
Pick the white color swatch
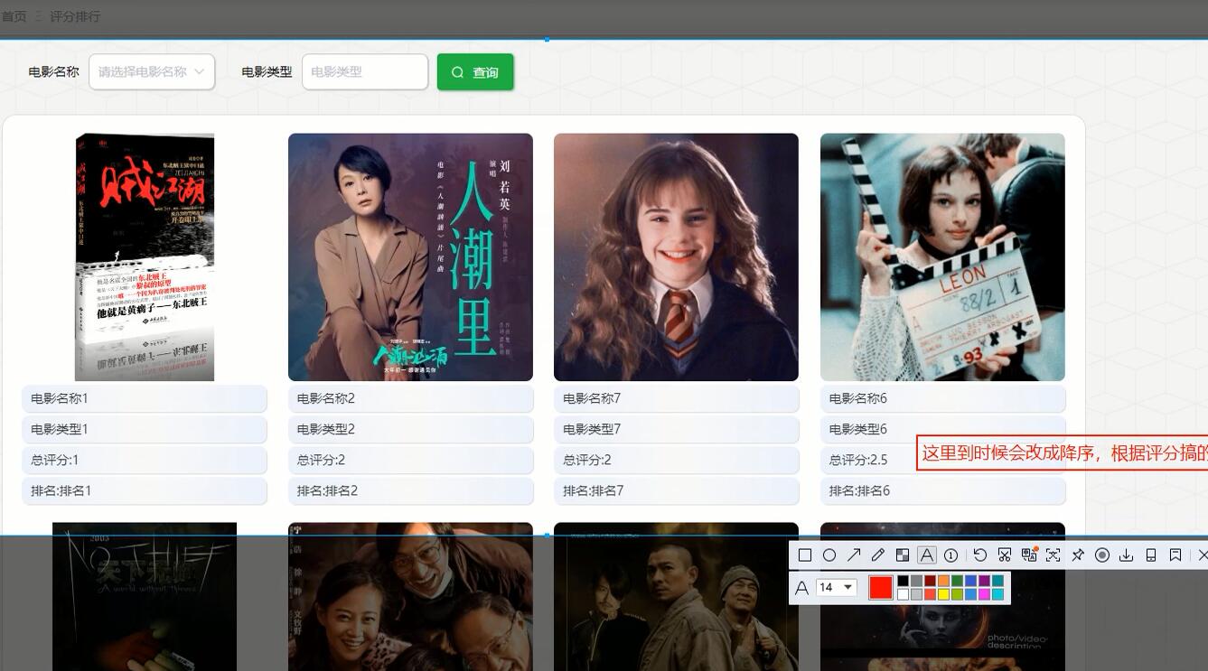point(903,594)
